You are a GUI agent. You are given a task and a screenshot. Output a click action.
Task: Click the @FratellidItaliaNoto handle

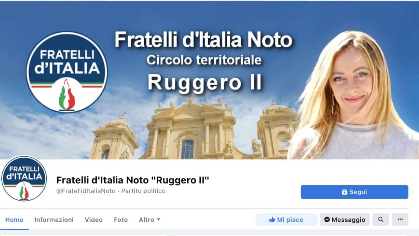pyautogui.click(x=86, y=191)
